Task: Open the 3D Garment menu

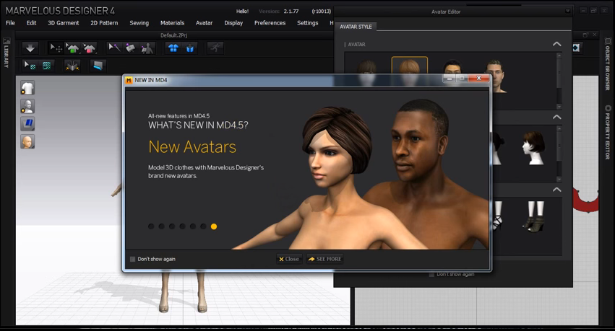Action: [x=63, y=22]
